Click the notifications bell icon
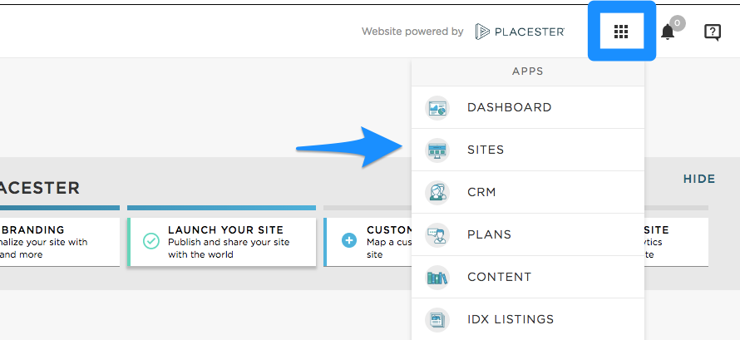The image size is (740, 340). click(668, 32)
